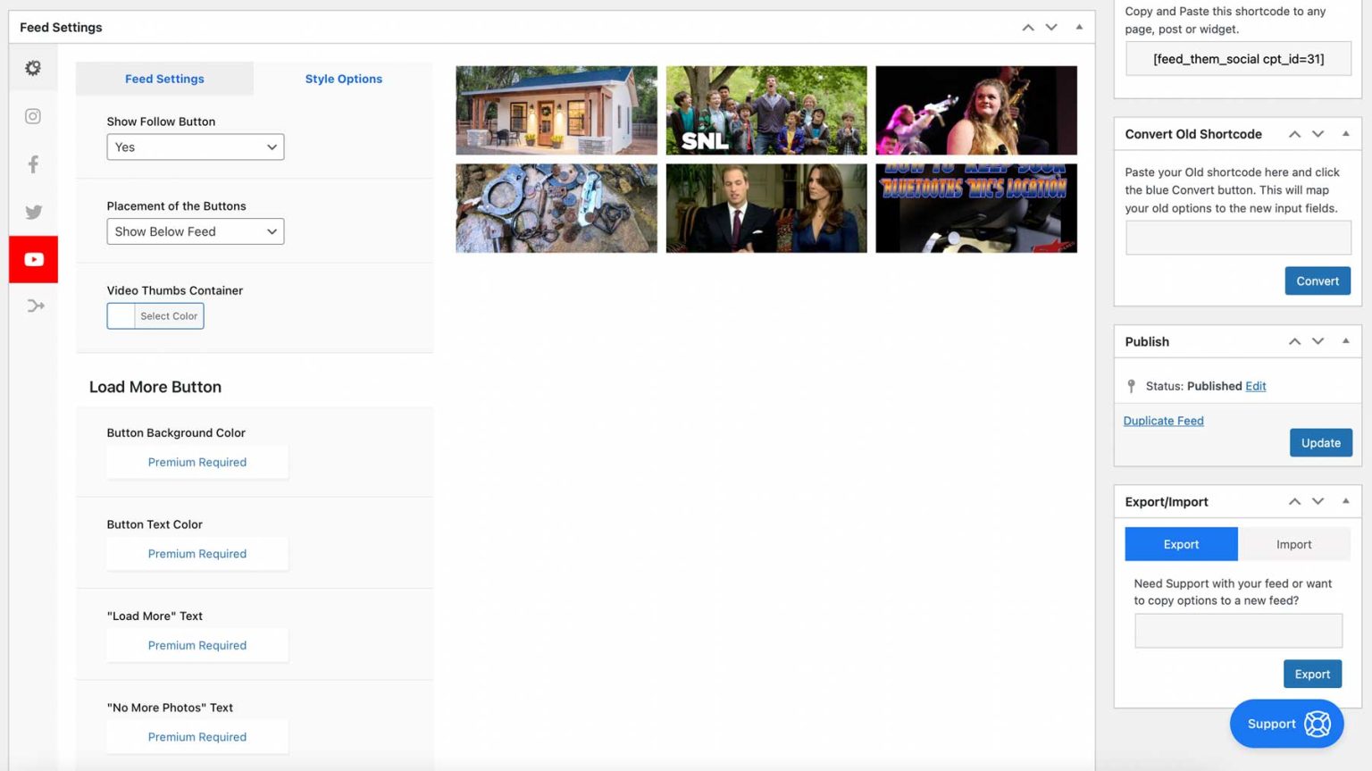Switch to the Twitter feed via sidebar icon
Image resolution: width=1372 pixels, height=771 pixels.
pyautogui.click(x=33, y=212)
